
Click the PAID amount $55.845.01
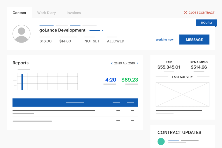[x=169, y=67]
